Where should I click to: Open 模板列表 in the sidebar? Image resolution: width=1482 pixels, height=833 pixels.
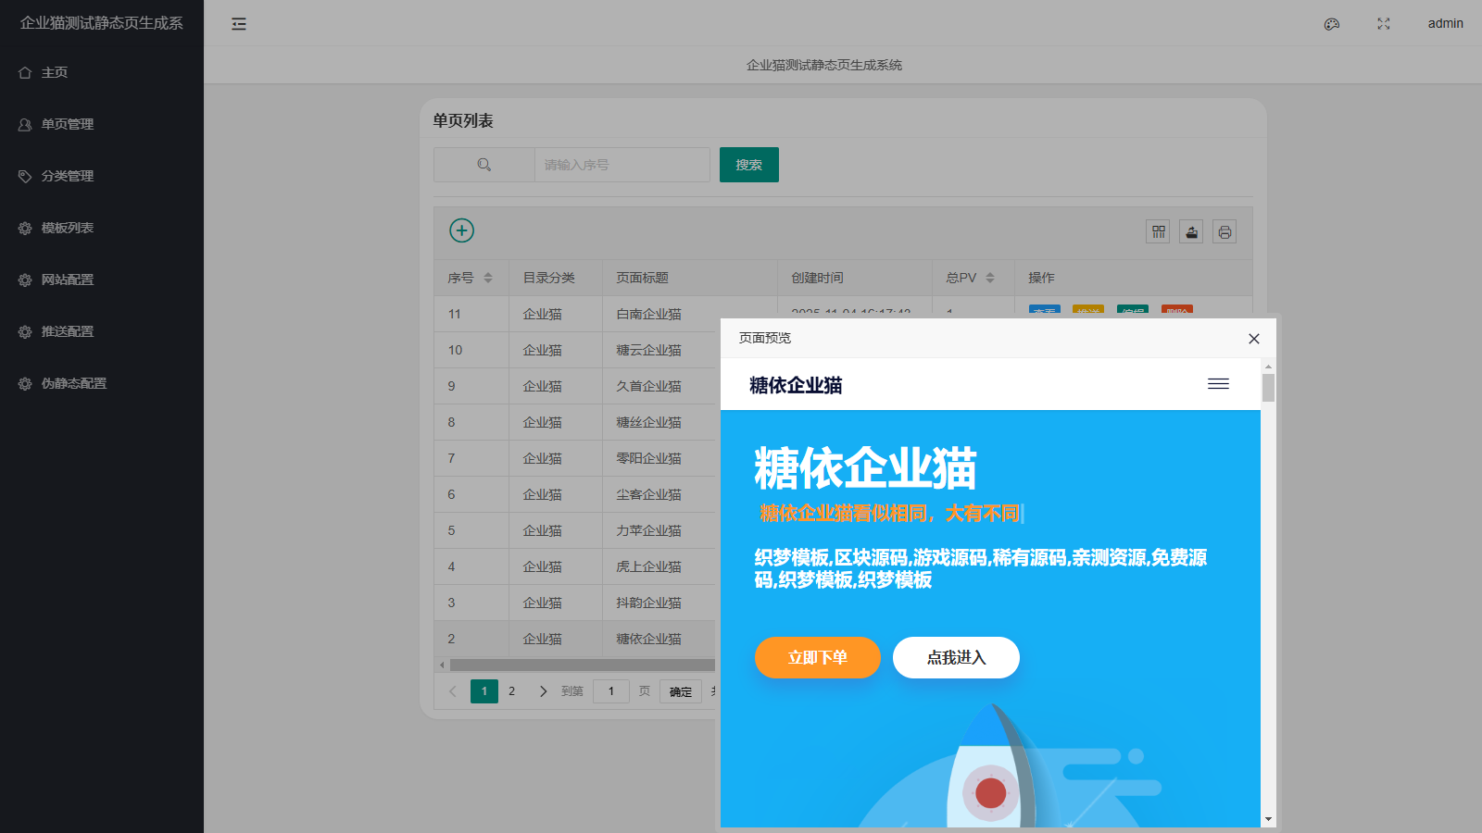[68, 228]
